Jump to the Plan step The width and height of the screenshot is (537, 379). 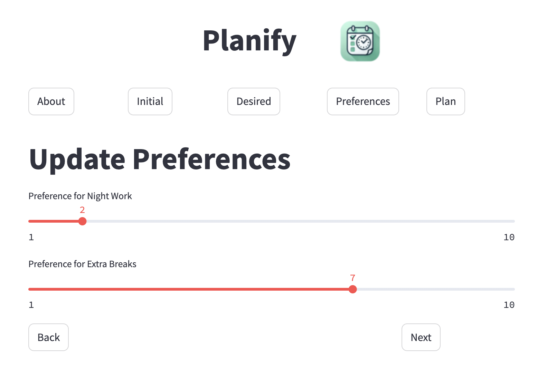(445, 101)
